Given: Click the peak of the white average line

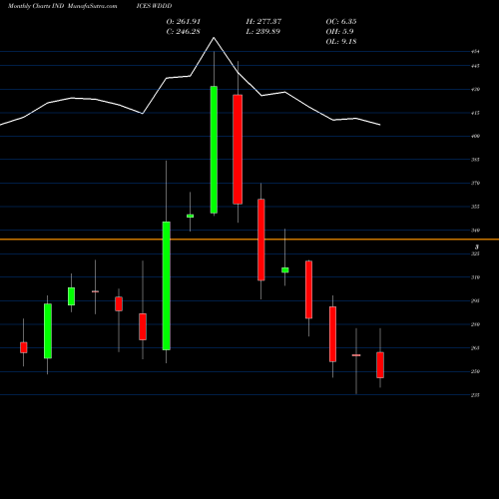Looking at the screenshot, I should pos(214,38).
